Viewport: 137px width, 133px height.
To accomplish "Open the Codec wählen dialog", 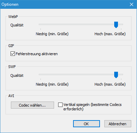I will pos(32,105).
